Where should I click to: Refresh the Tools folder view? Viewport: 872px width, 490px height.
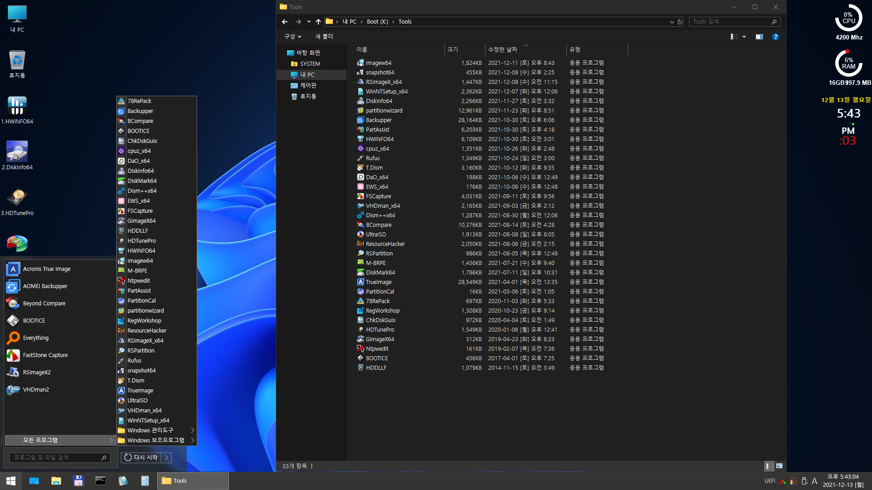click(x=680, y=22)
